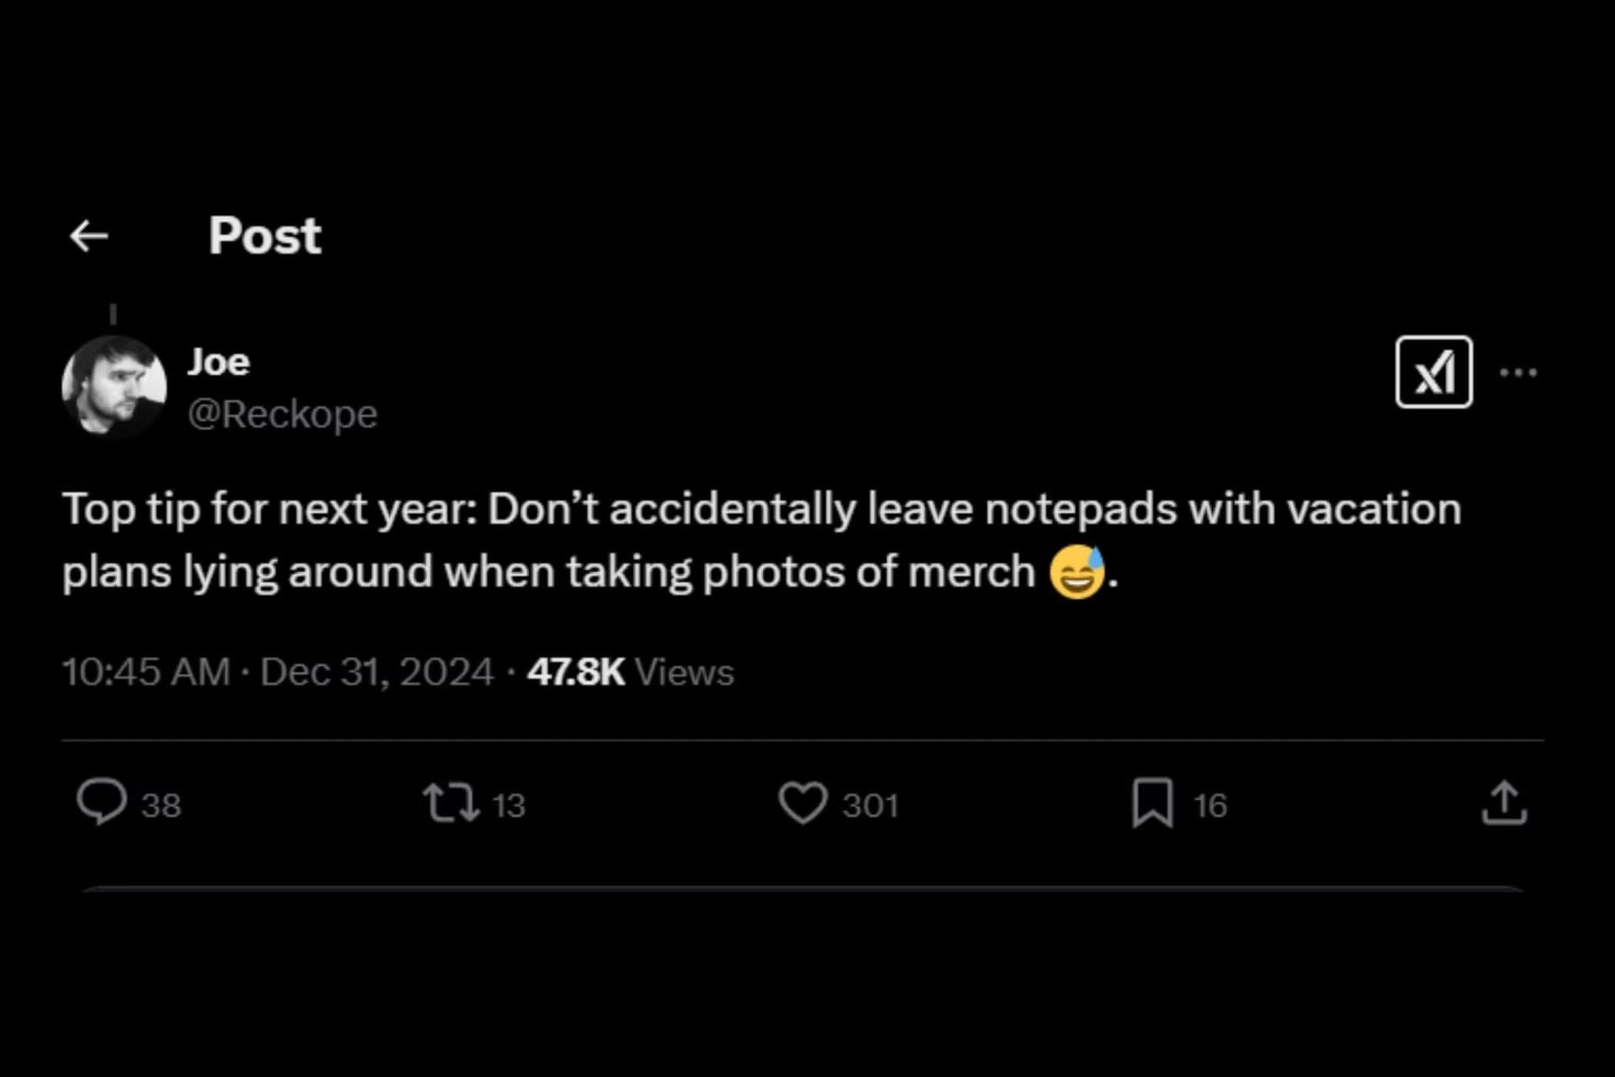Click the 10:45 AM timestamp
The width and height of the screenshot is (1615, 1077).
coord(146,672)
